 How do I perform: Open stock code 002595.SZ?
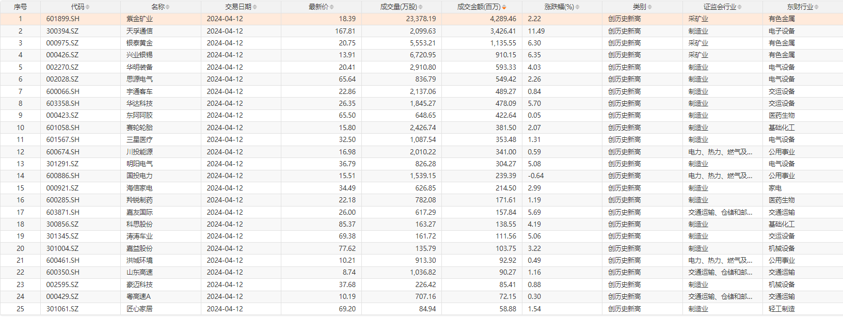[62, 284]
